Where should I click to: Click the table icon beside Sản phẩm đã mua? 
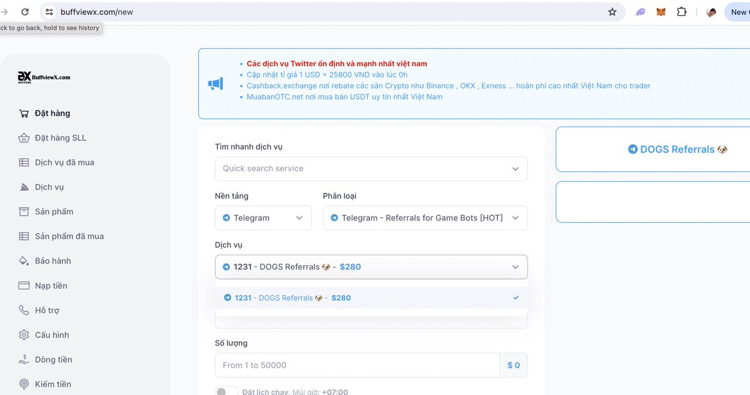point(24,237)
